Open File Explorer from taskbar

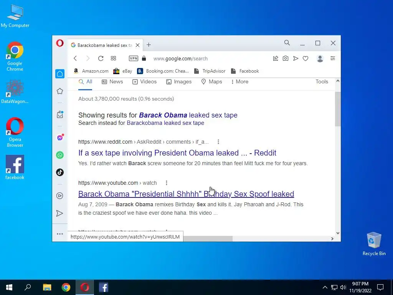coord(47,287)
